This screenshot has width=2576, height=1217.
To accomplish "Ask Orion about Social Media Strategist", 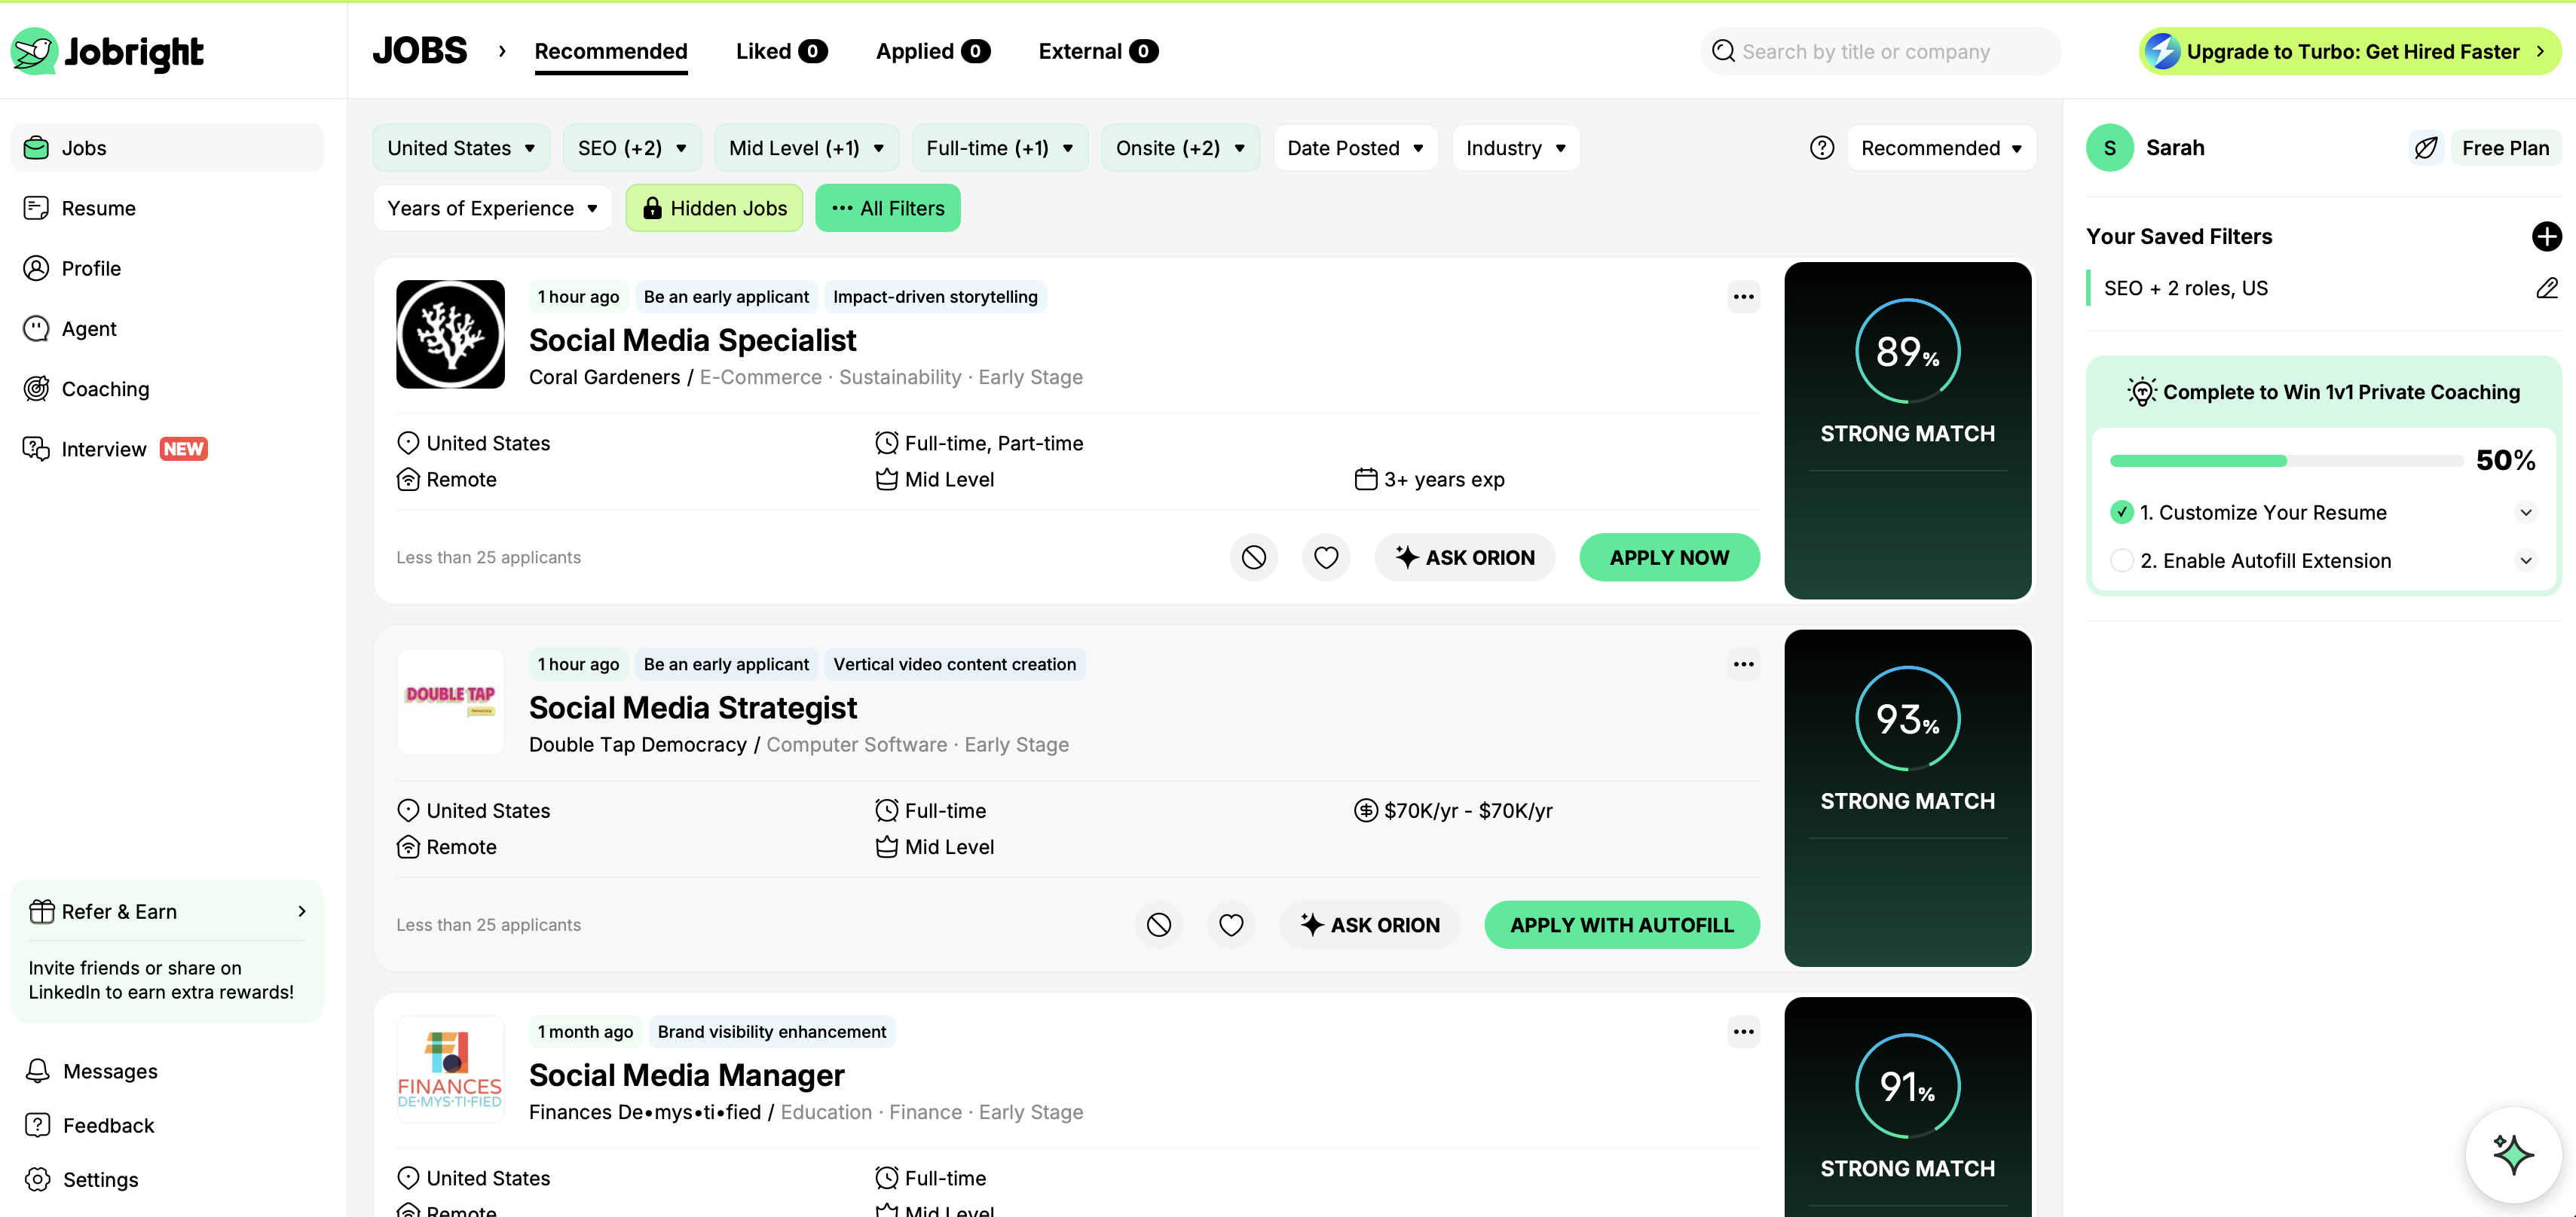I will tap(1369, 926).
